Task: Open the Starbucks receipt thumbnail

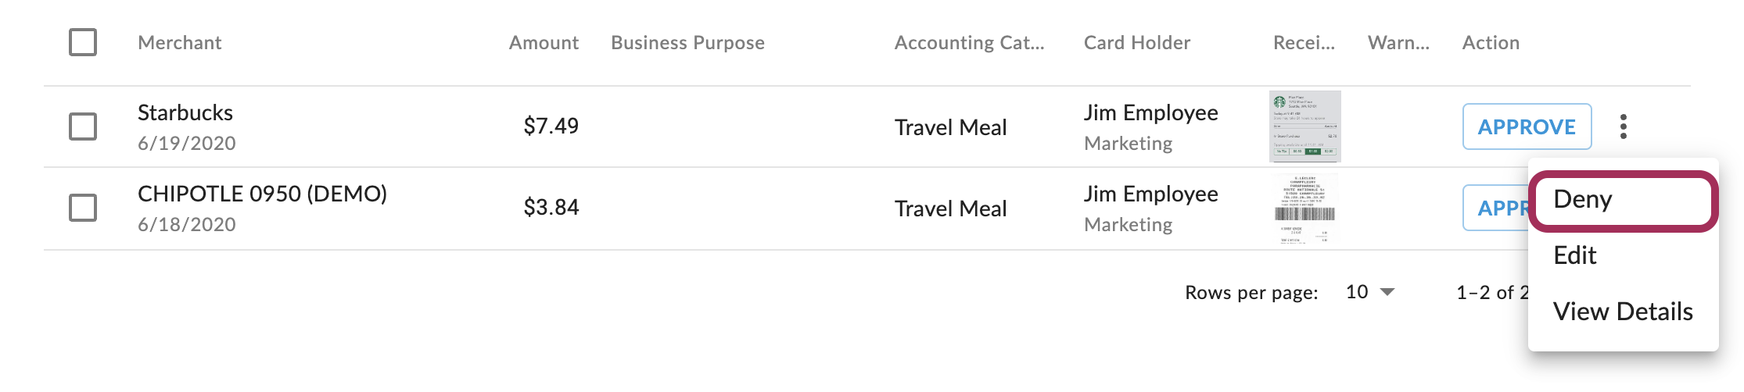Action: point(1304,127)
